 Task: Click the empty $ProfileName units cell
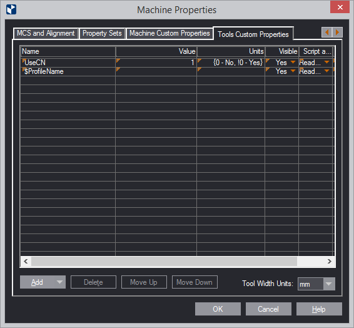pos(231,71)
